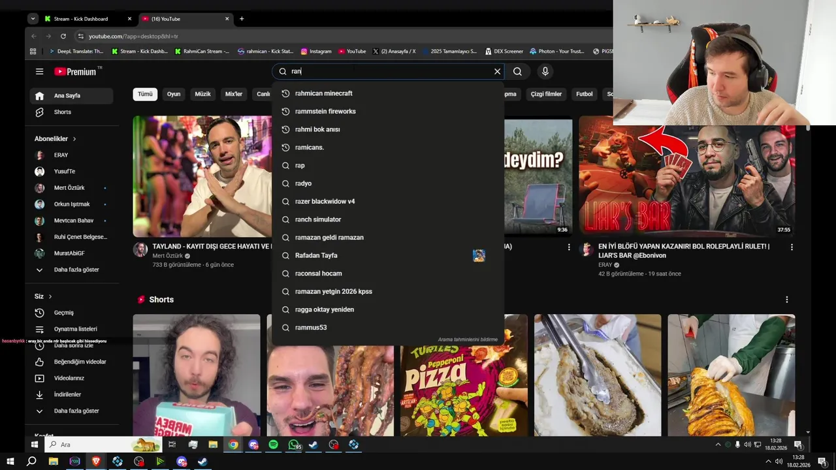Open the DEX Screener bookmark
This screenshot has width=836, height=470.
(504, 51)
